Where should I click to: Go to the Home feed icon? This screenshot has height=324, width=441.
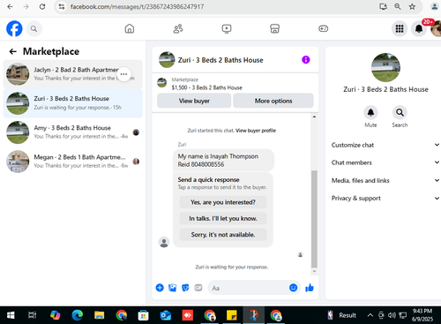tap(130, 28)
